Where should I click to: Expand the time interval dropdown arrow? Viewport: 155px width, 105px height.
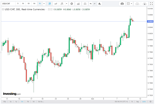[44, 4]
